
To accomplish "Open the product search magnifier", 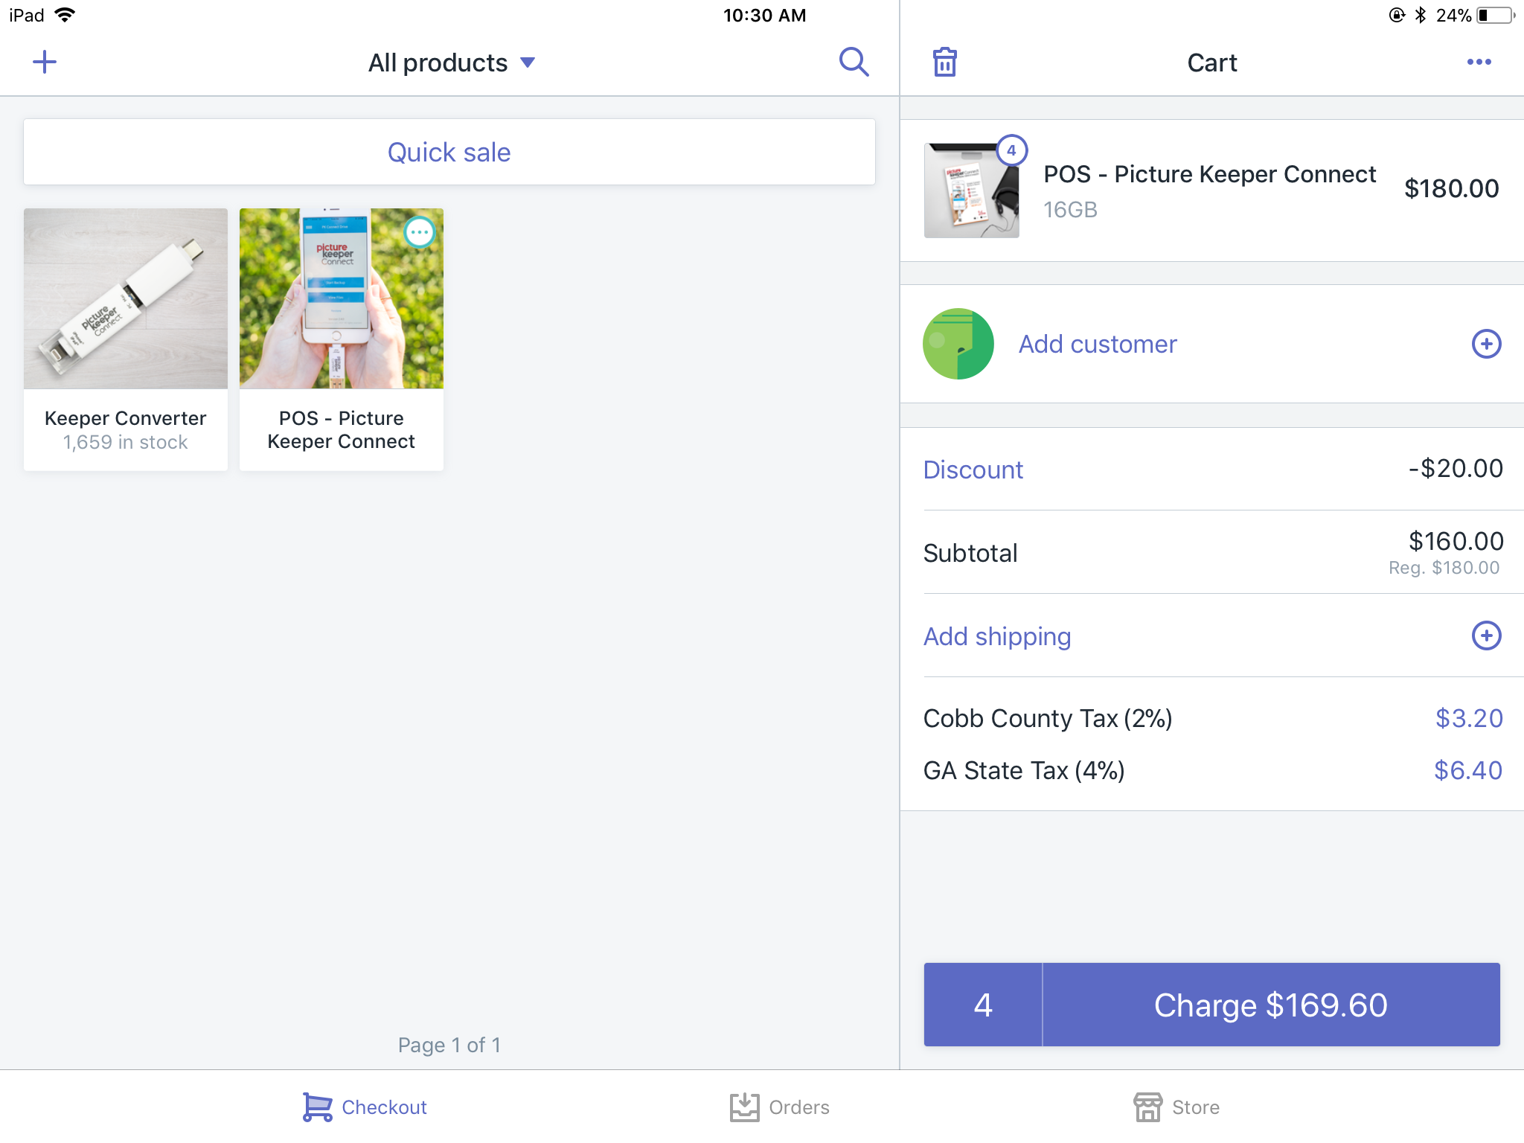I will point(854,62).
